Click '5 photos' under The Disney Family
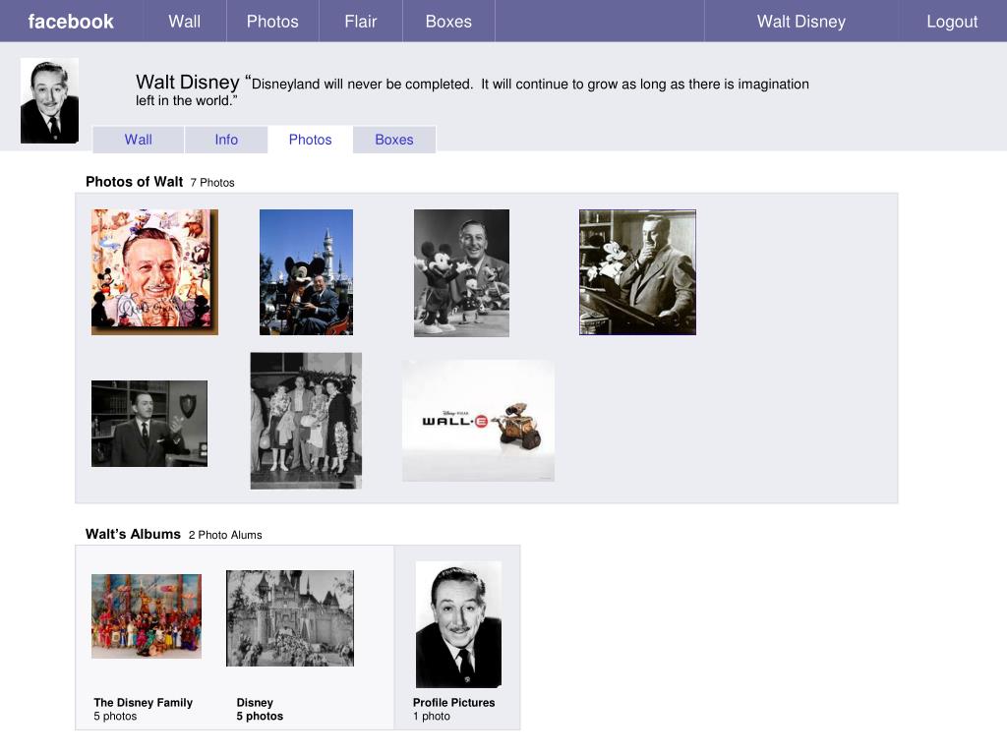Screen dimensions: 1007x755 click(x=116, y=716)
